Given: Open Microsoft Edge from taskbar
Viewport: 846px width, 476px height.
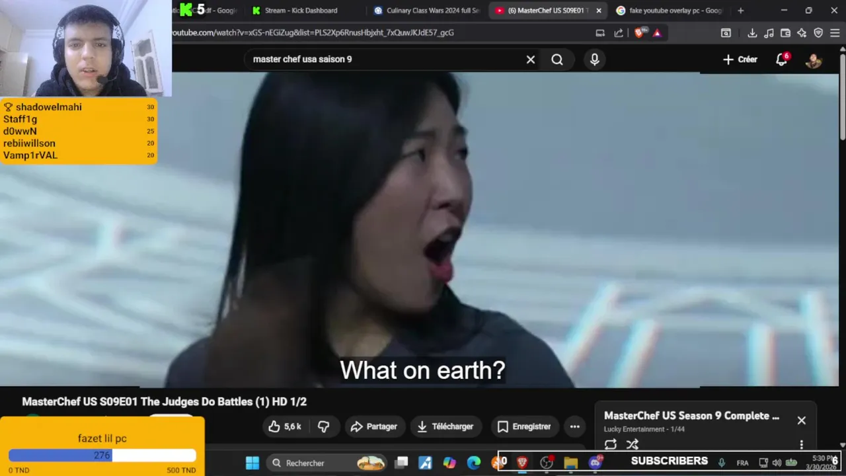Looking at the screenshot, I should tap(474, 463).
